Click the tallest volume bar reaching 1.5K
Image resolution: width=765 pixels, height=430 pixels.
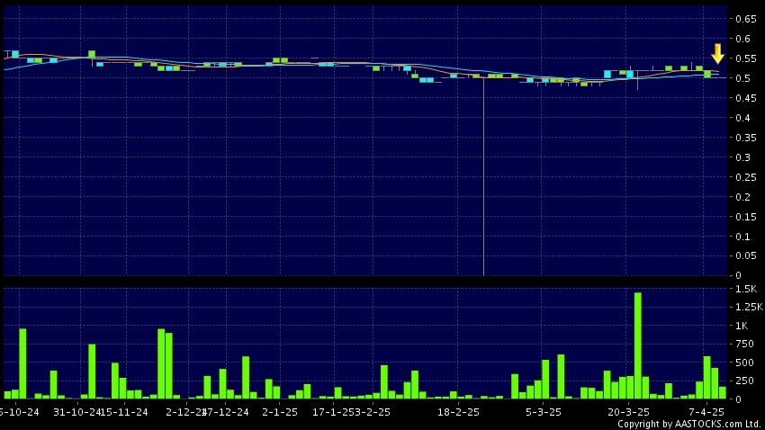(638, 345)
